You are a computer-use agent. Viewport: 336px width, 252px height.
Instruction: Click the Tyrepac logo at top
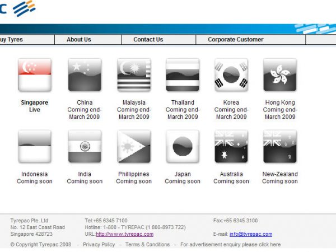point(17,8)
